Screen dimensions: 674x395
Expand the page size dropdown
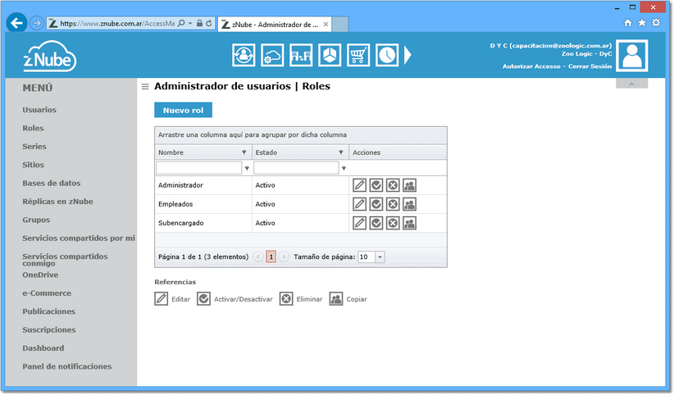(380, 257)
